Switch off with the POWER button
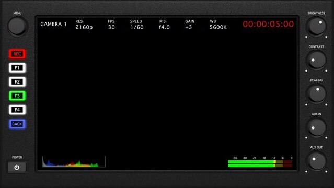This screenshot has width=334, height=188. (17, 167)
